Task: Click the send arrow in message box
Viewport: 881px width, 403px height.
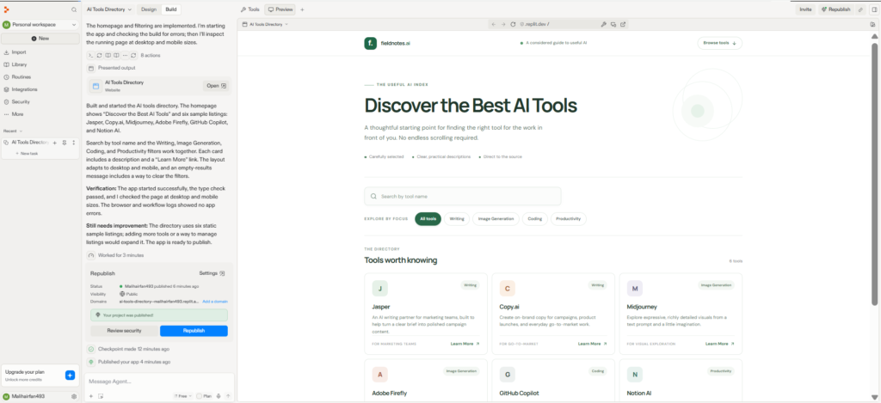Action: (x=228, y=396)
